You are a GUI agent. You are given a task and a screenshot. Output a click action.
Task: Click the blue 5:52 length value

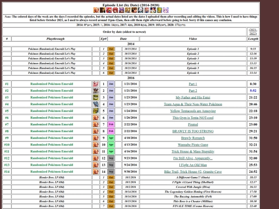pos(253,91)
